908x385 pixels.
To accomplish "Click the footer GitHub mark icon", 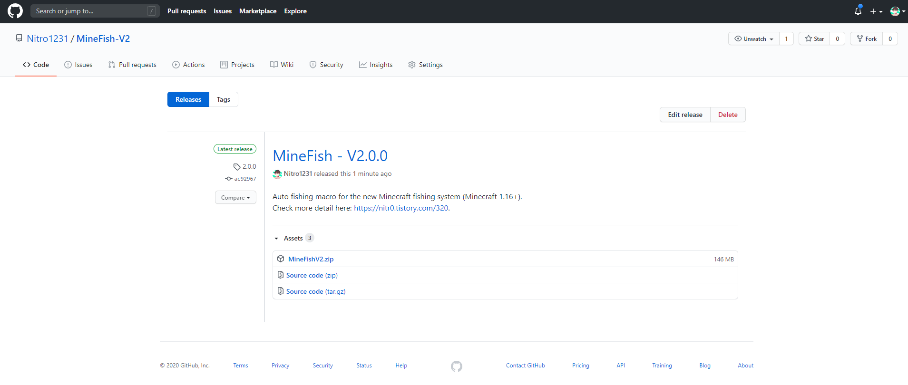I will coord(457,366).
